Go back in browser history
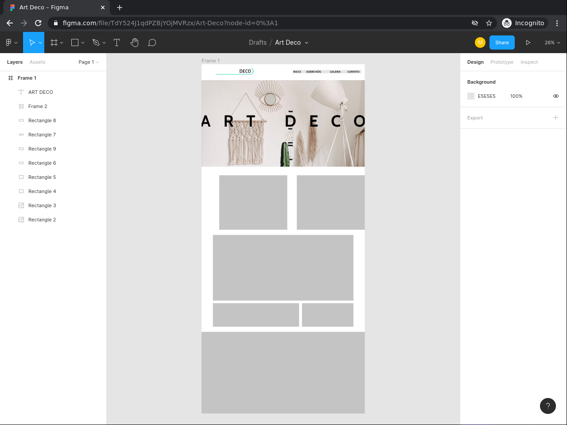567x425 pixels. pyautogui.click(x=10, y=23)
